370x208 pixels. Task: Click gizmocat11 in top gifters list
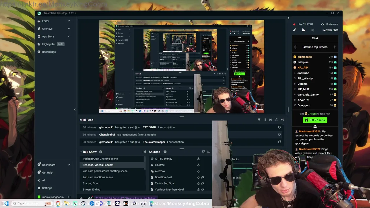pos(305,57)
